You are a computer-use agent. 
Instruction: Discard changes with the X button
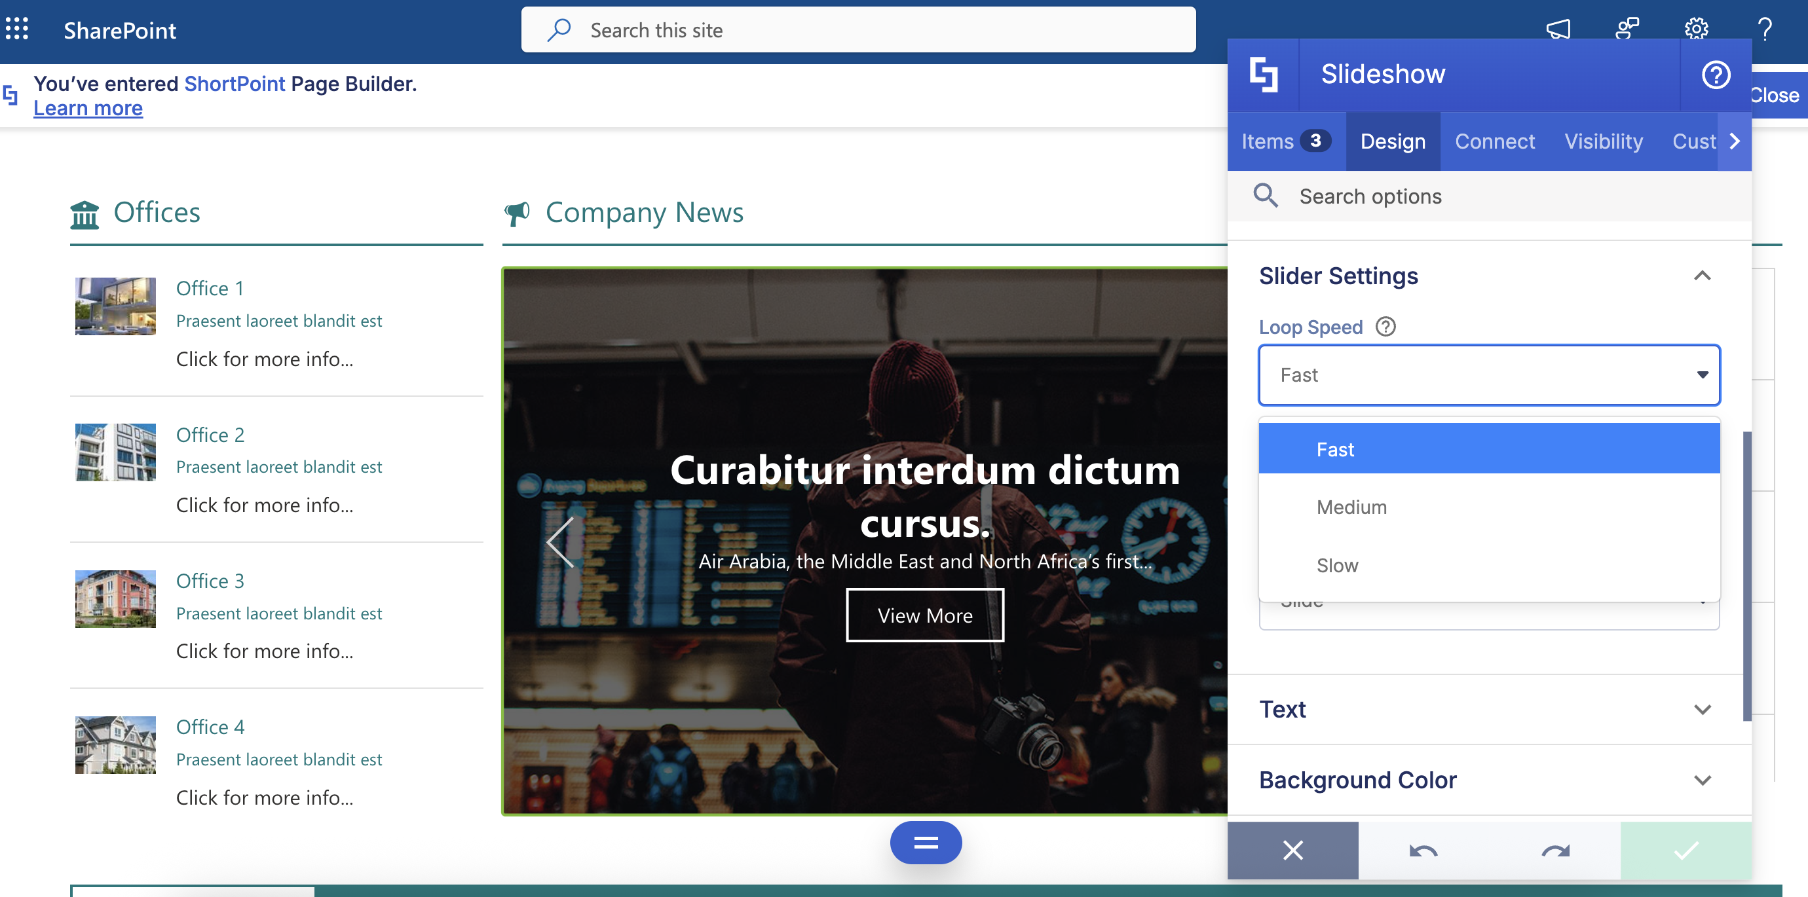1292,851
